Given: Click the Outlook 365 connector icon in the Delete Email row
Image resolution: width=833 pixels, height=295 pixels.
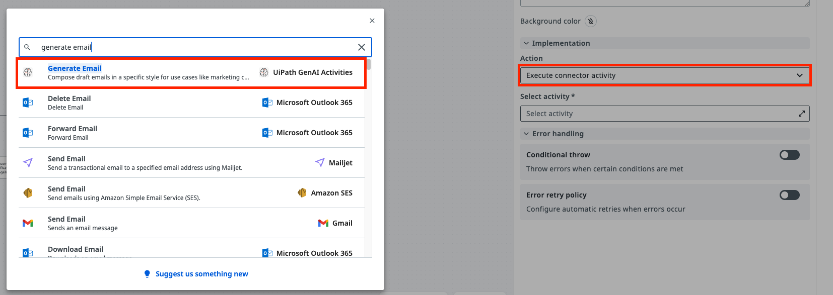Looking at the screenshot, I should pyautogui.click(x=267, y=103).
